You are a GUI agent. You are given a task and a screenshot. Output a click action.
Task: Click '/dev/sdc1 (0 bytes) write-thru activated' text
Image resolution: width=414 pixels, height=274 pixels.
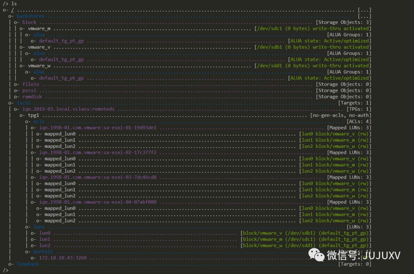[313, 28]
